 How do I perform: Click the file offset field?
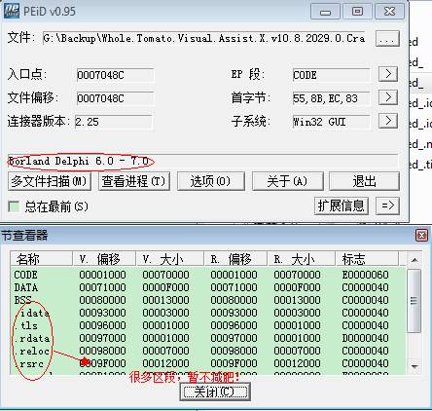point(115,98)
